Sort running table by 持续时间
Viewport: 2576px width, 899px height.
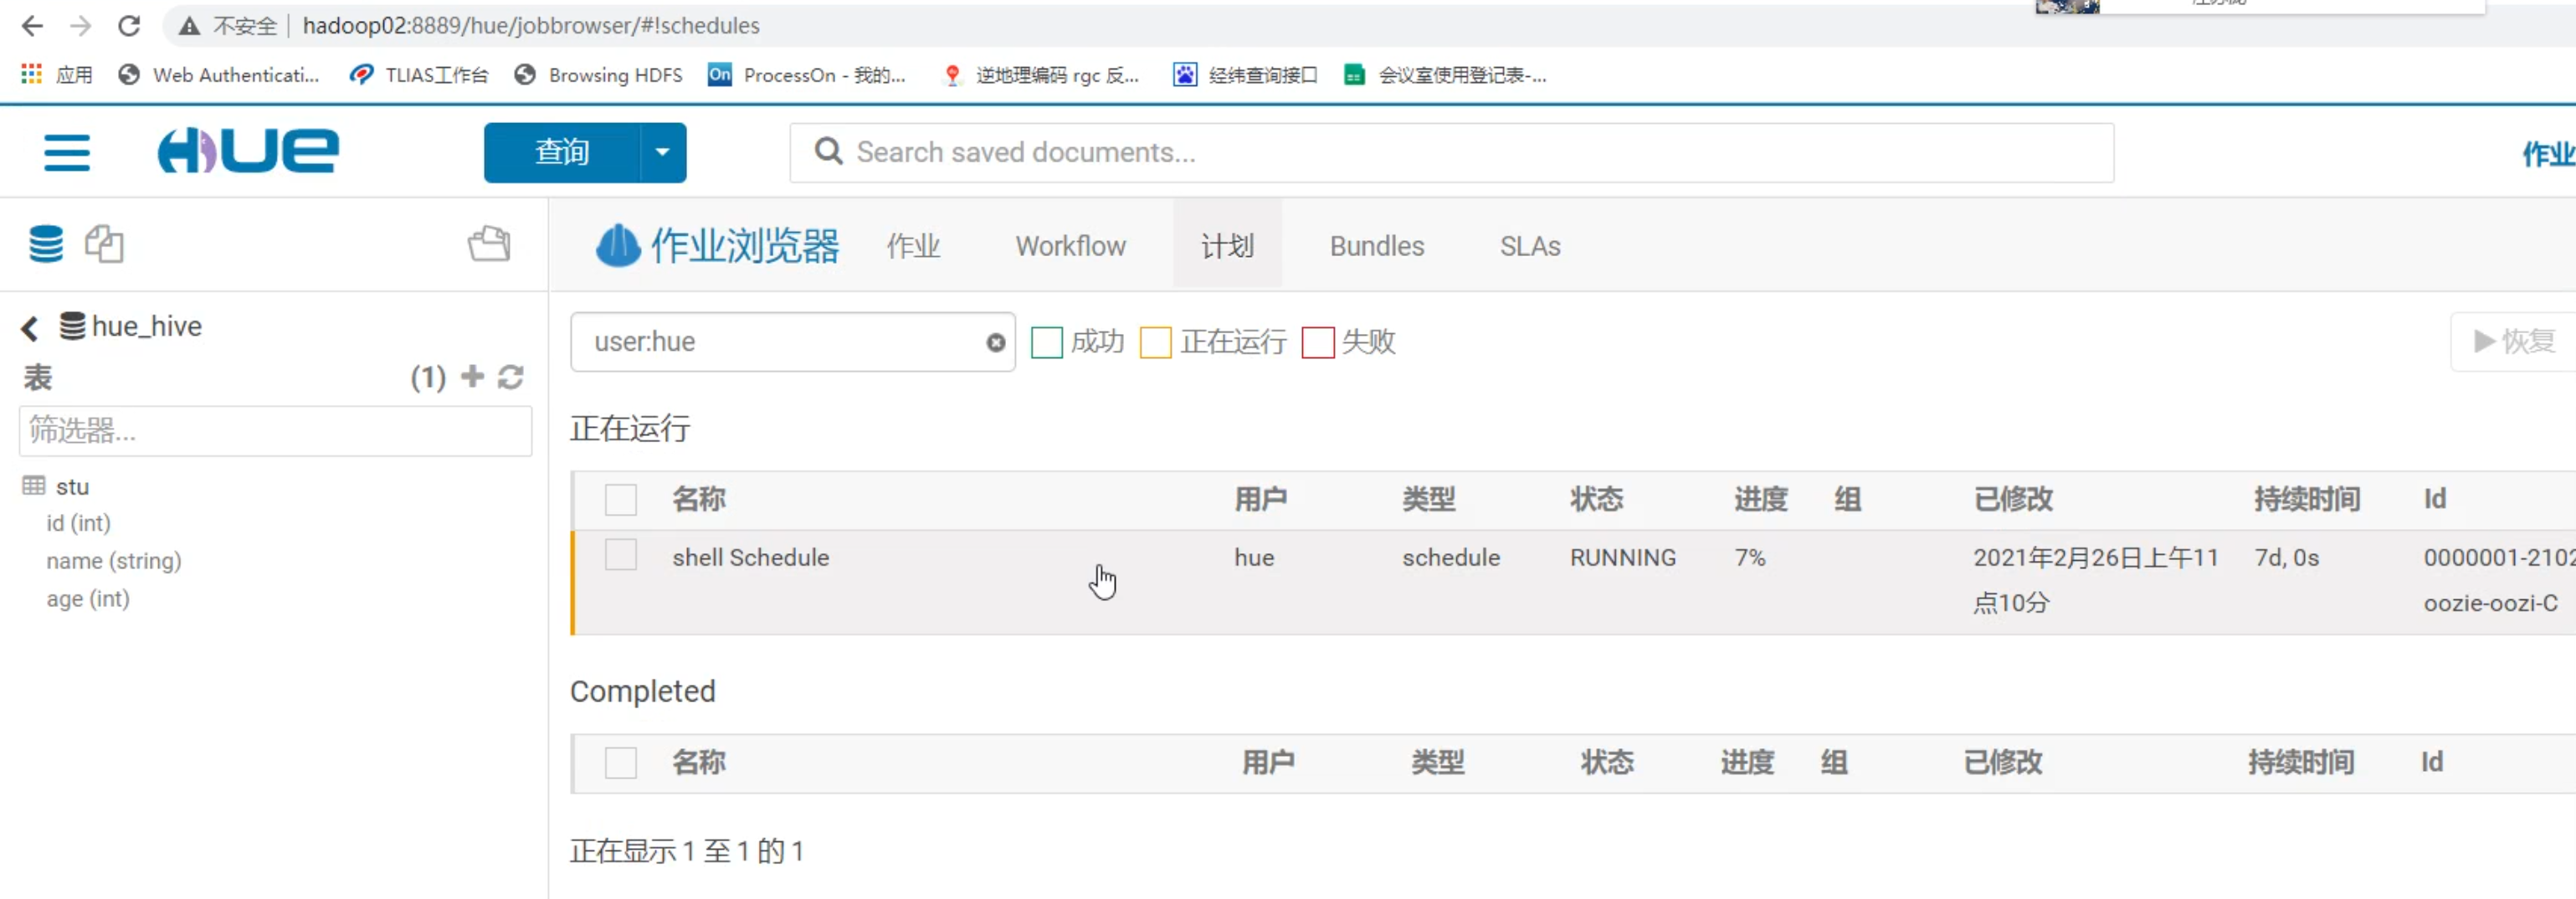[2307, 499]
